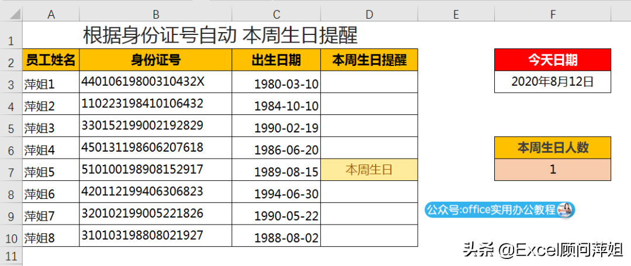Click ID number 510100198908152917
Image resolution: width=631 pixels, height=266 pixels.
(156, 170)
